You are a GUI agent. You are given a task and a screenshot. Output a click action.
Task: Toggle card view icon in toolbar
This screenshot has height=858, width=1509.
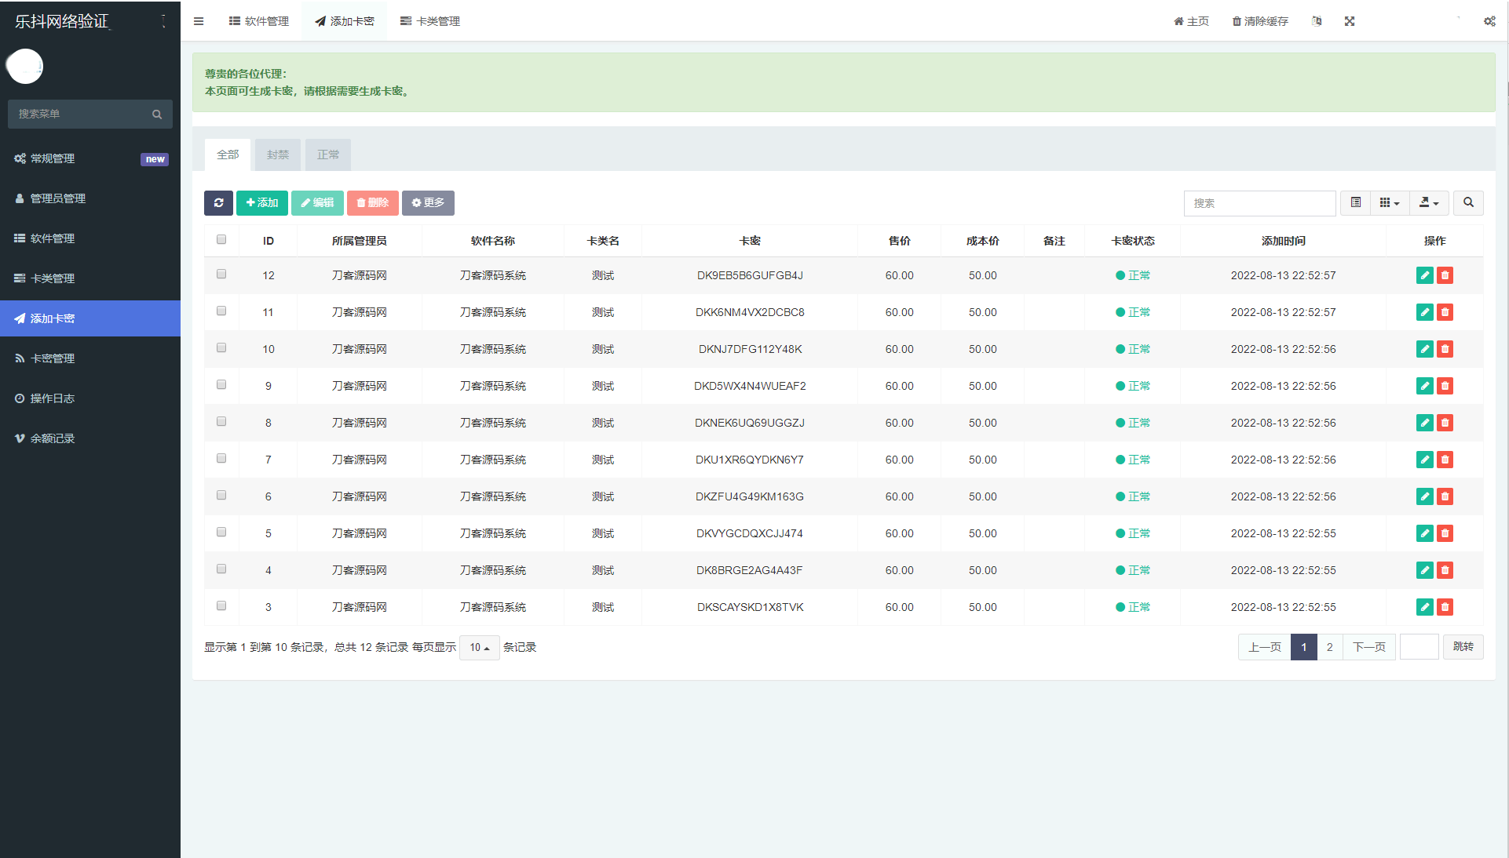click(x=1356, y=203)
